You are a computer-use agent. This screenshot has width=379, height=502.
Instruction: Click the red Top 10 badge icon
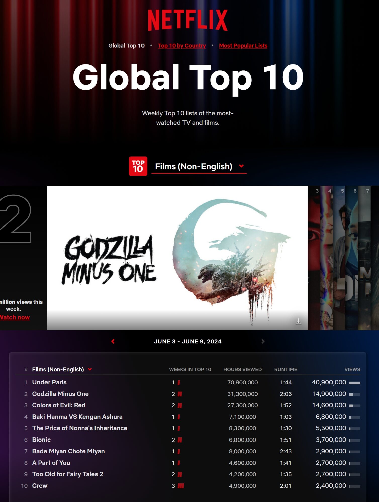click(138, 166)
